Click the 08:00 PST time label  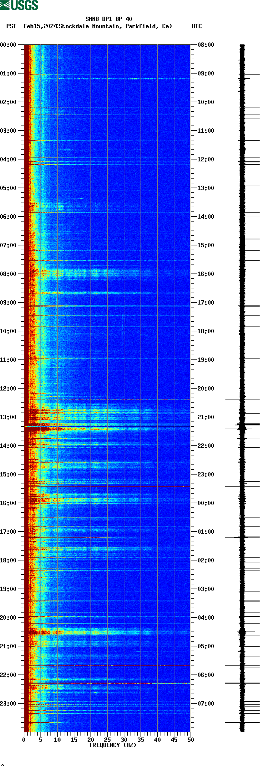pos(8,274)
